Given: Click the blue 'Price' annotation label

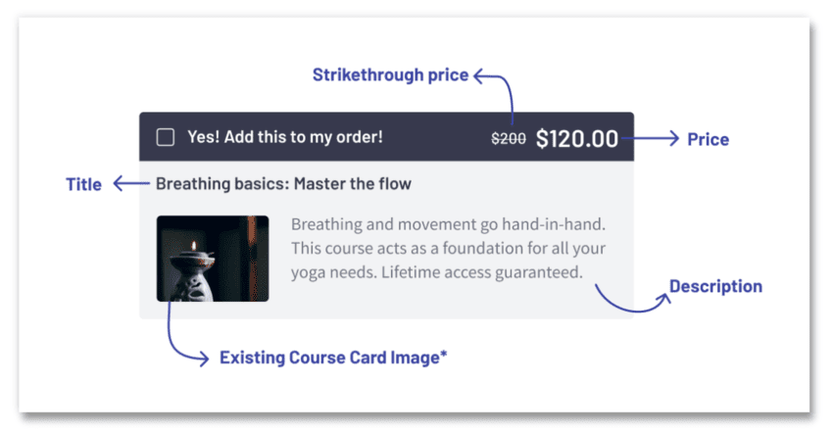Looking at the screenshot, I should pos(708,139).
